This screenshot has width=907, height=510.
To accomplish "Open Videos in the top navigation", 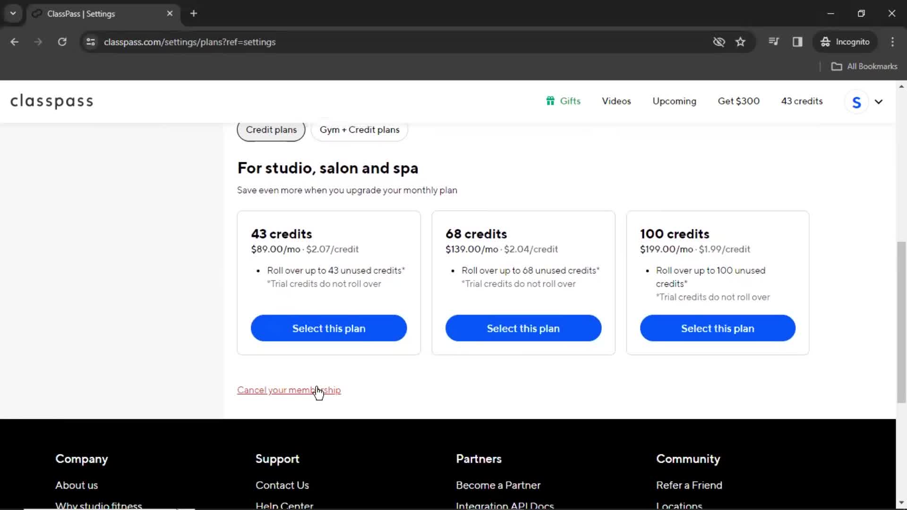I will (616, 101).
